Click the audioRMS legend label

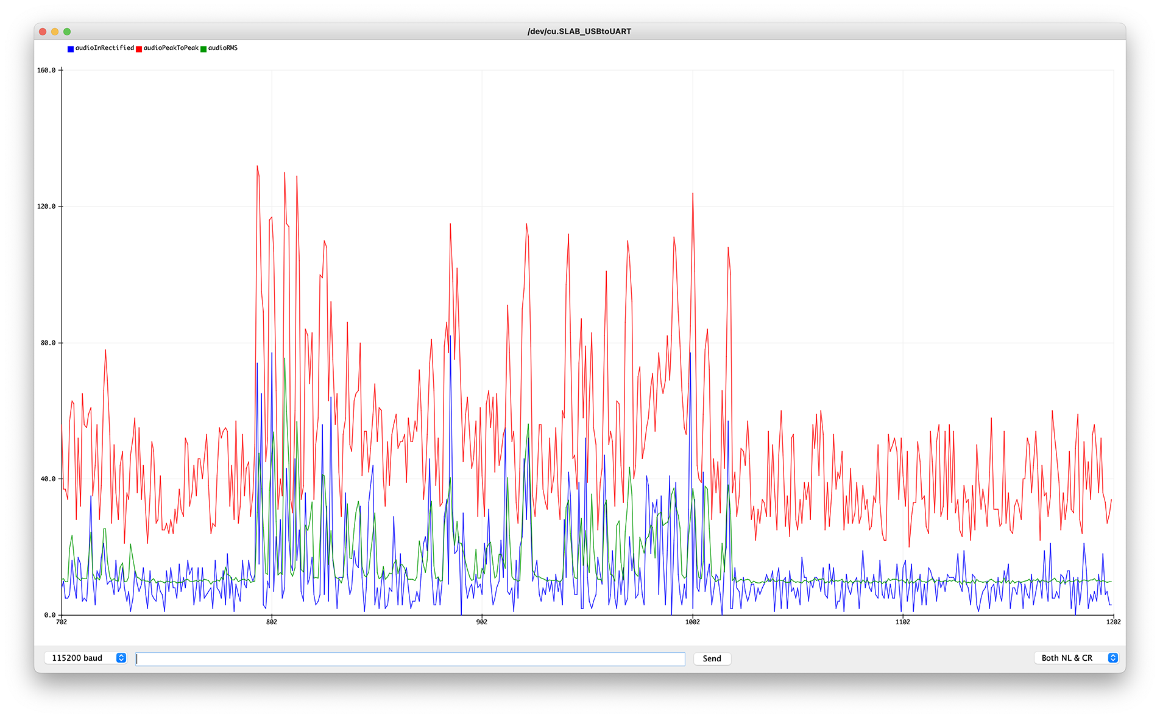[x=223, y=48]
